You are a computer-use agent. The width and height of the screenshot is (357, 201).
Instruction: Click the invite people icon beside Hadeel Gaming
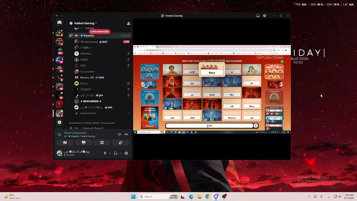tap(129, 23)
